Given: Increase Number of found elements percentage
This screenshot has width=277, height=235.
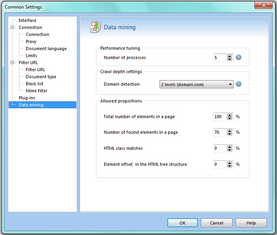Looking at the screenshot, I should (229, 131).
